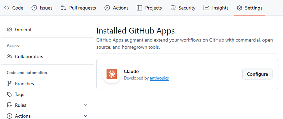View the Insights tab
This screenshot has width=283, height=119.
tap(216, 8)
